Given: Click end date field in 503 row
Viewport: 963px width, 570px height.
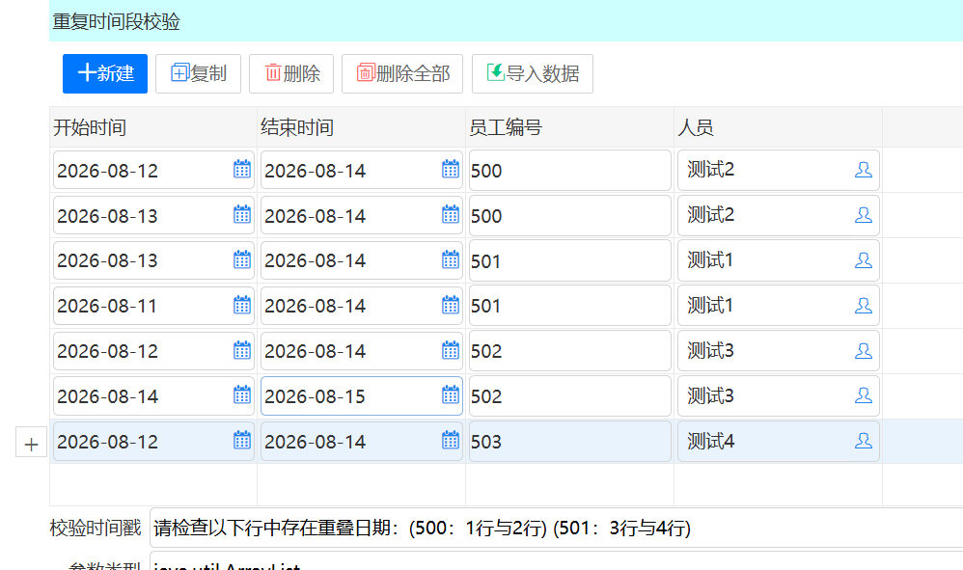Looking at the screenshot, I should 361,441.
